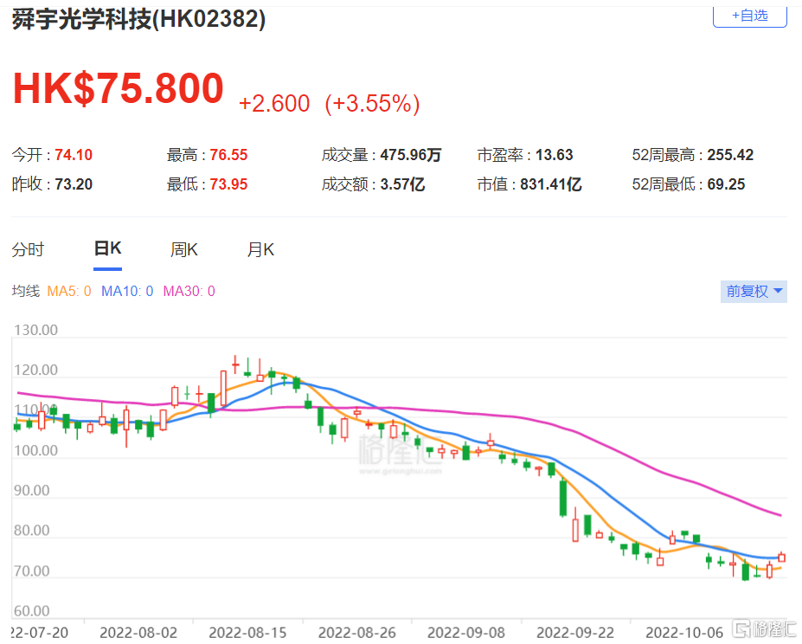
Task: Click the 成交量 value 475.96万
Action: click(411, 155)
